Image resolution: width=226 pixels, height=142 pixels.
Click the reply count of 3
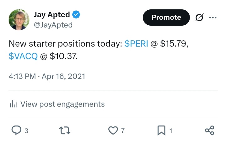[26, 131]
